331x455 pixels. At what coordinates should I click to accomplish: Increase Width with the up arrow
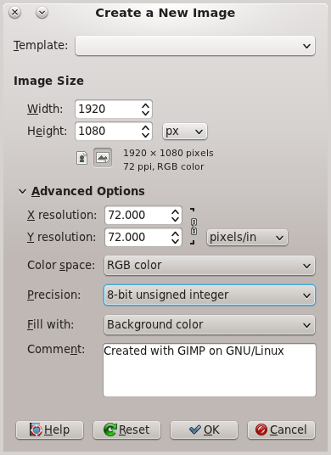point(145,105)
